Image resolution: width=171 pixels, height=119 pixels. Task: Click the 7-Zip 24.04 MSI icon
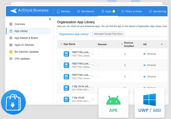(x=66, y=99)
